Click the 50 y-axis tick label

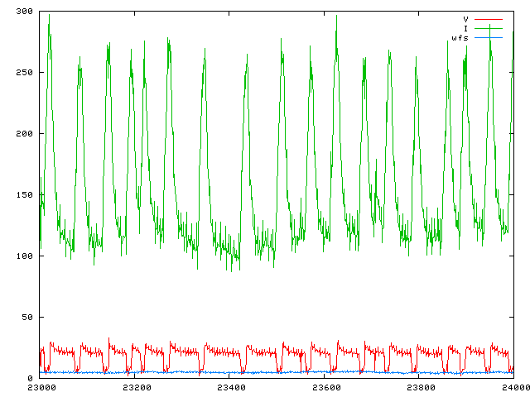click(26, 318)
